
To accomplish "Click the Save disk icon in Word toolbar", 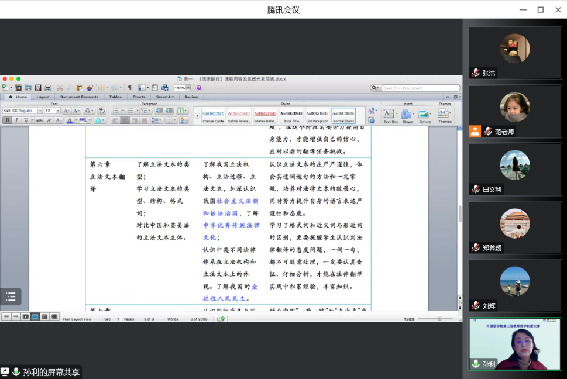I will [x=38, y=88].
